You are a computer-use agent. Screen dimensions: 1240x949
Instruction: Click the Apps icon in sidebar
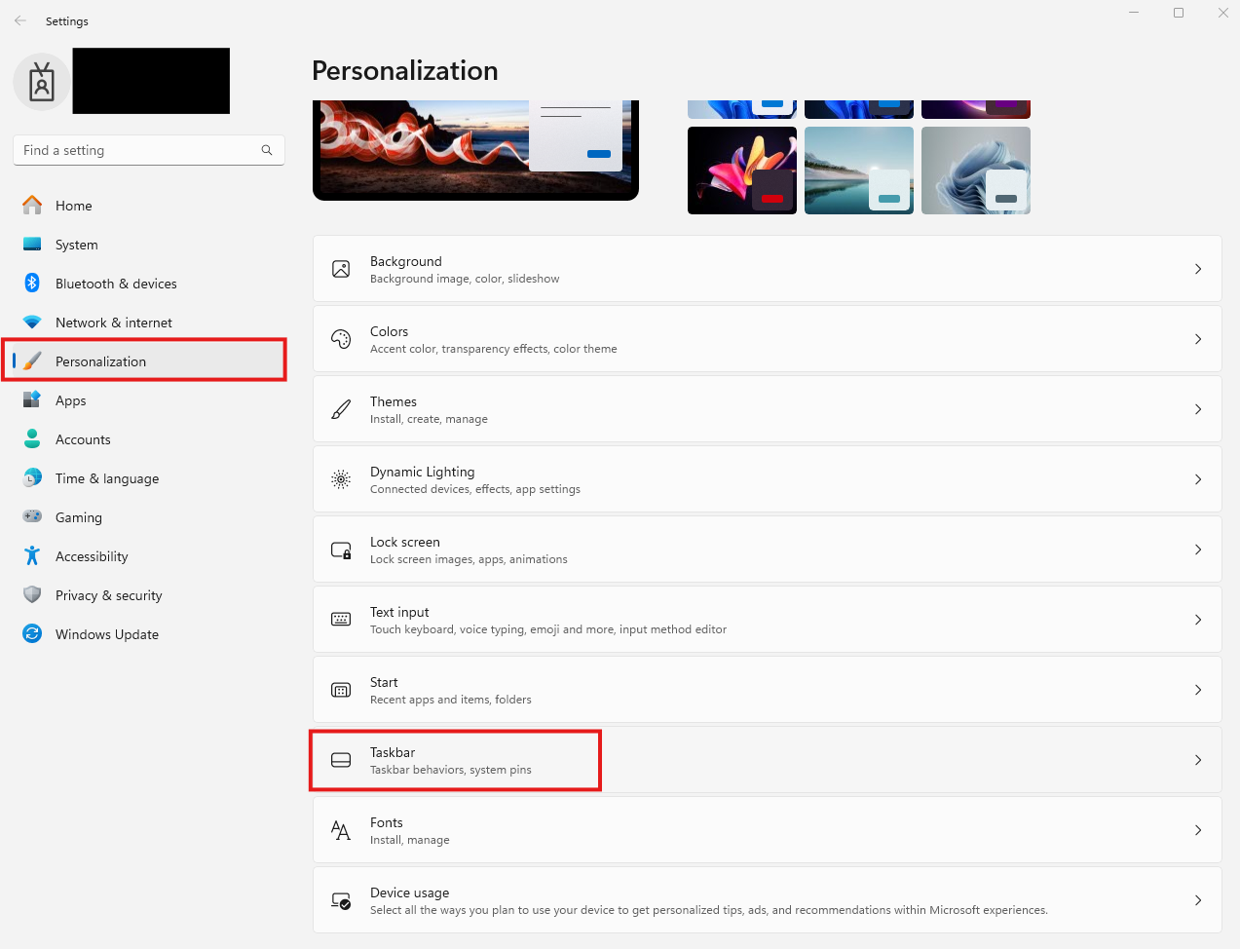click(32, 400)
